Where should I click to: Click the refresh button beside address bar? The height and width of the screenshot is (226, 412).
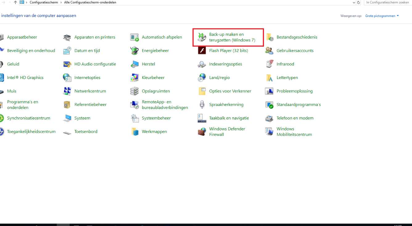(358, 2)
